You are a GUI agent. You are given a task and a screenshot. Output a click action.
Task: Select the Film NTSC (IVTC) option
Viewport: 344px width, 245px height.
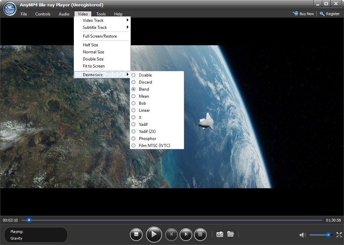pyautogui.click(x=157, y=145)
